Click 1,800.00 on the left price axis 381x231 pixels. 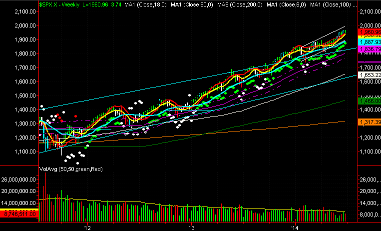25,53
